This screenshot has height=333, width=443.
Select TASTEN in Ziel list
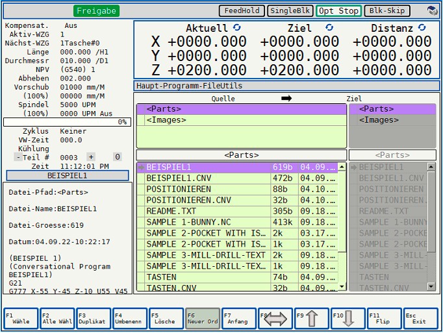tap(388, 277)
